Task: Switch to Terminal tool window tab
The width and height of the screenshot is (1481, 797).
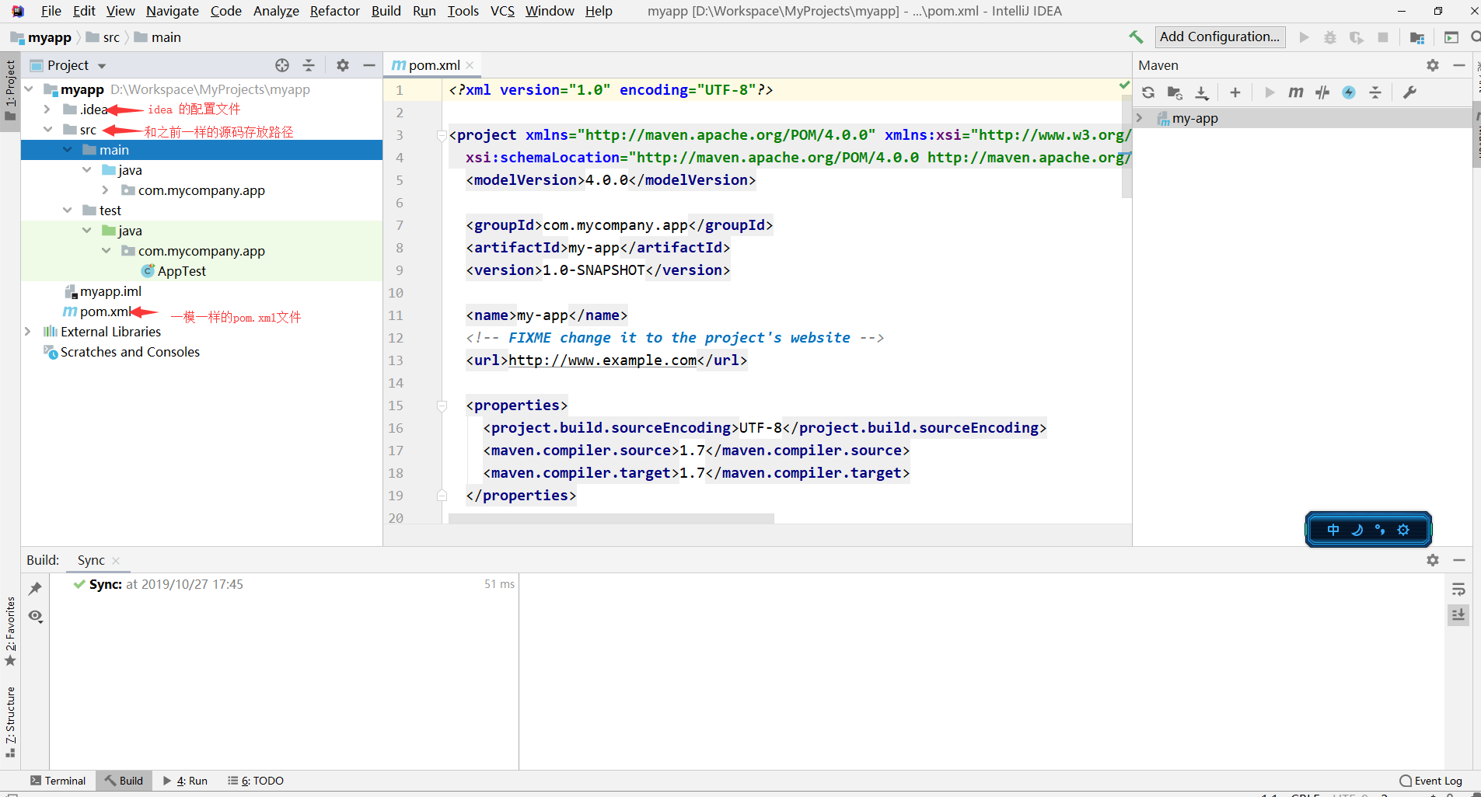Action: pyautogui.click(x=58, y=781)
